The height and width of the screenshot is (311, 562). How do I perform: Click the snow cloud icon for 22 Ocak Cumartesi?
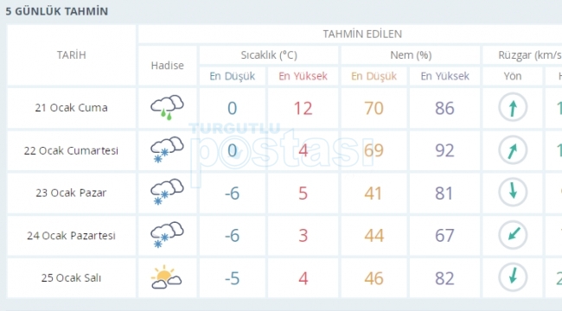[x=167, y=149]
